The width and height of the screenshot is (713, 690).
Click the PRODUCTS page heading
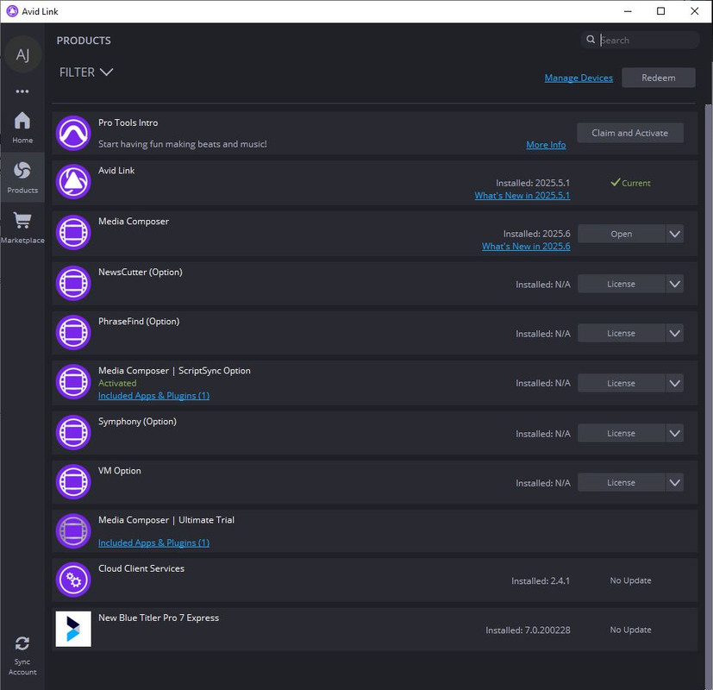pyautogui.click(x=84, y=41)
